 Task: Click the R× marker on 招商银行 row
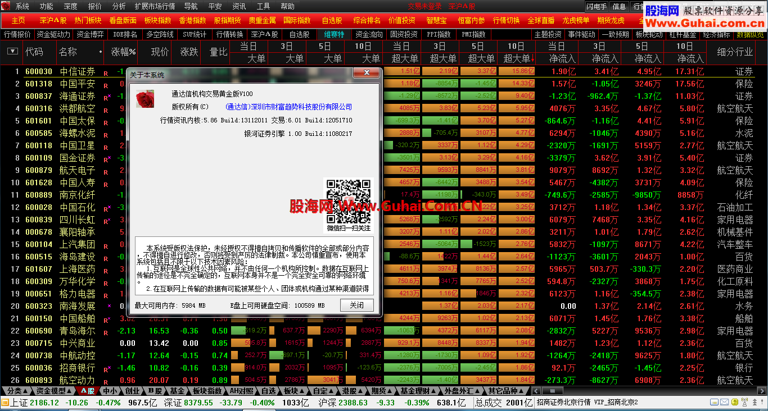[107, 368]
